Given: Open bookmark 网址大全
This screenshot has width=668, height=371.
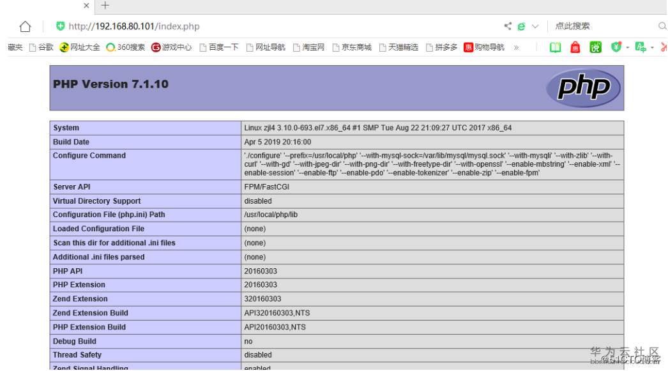Looking at the screenshot, I should pyautogui.click(x=80, y=47).
